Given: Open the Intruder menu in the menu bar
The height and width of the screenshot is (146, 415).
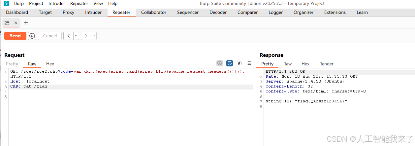Looking at the screenshot, I should (x=57, y=3).
